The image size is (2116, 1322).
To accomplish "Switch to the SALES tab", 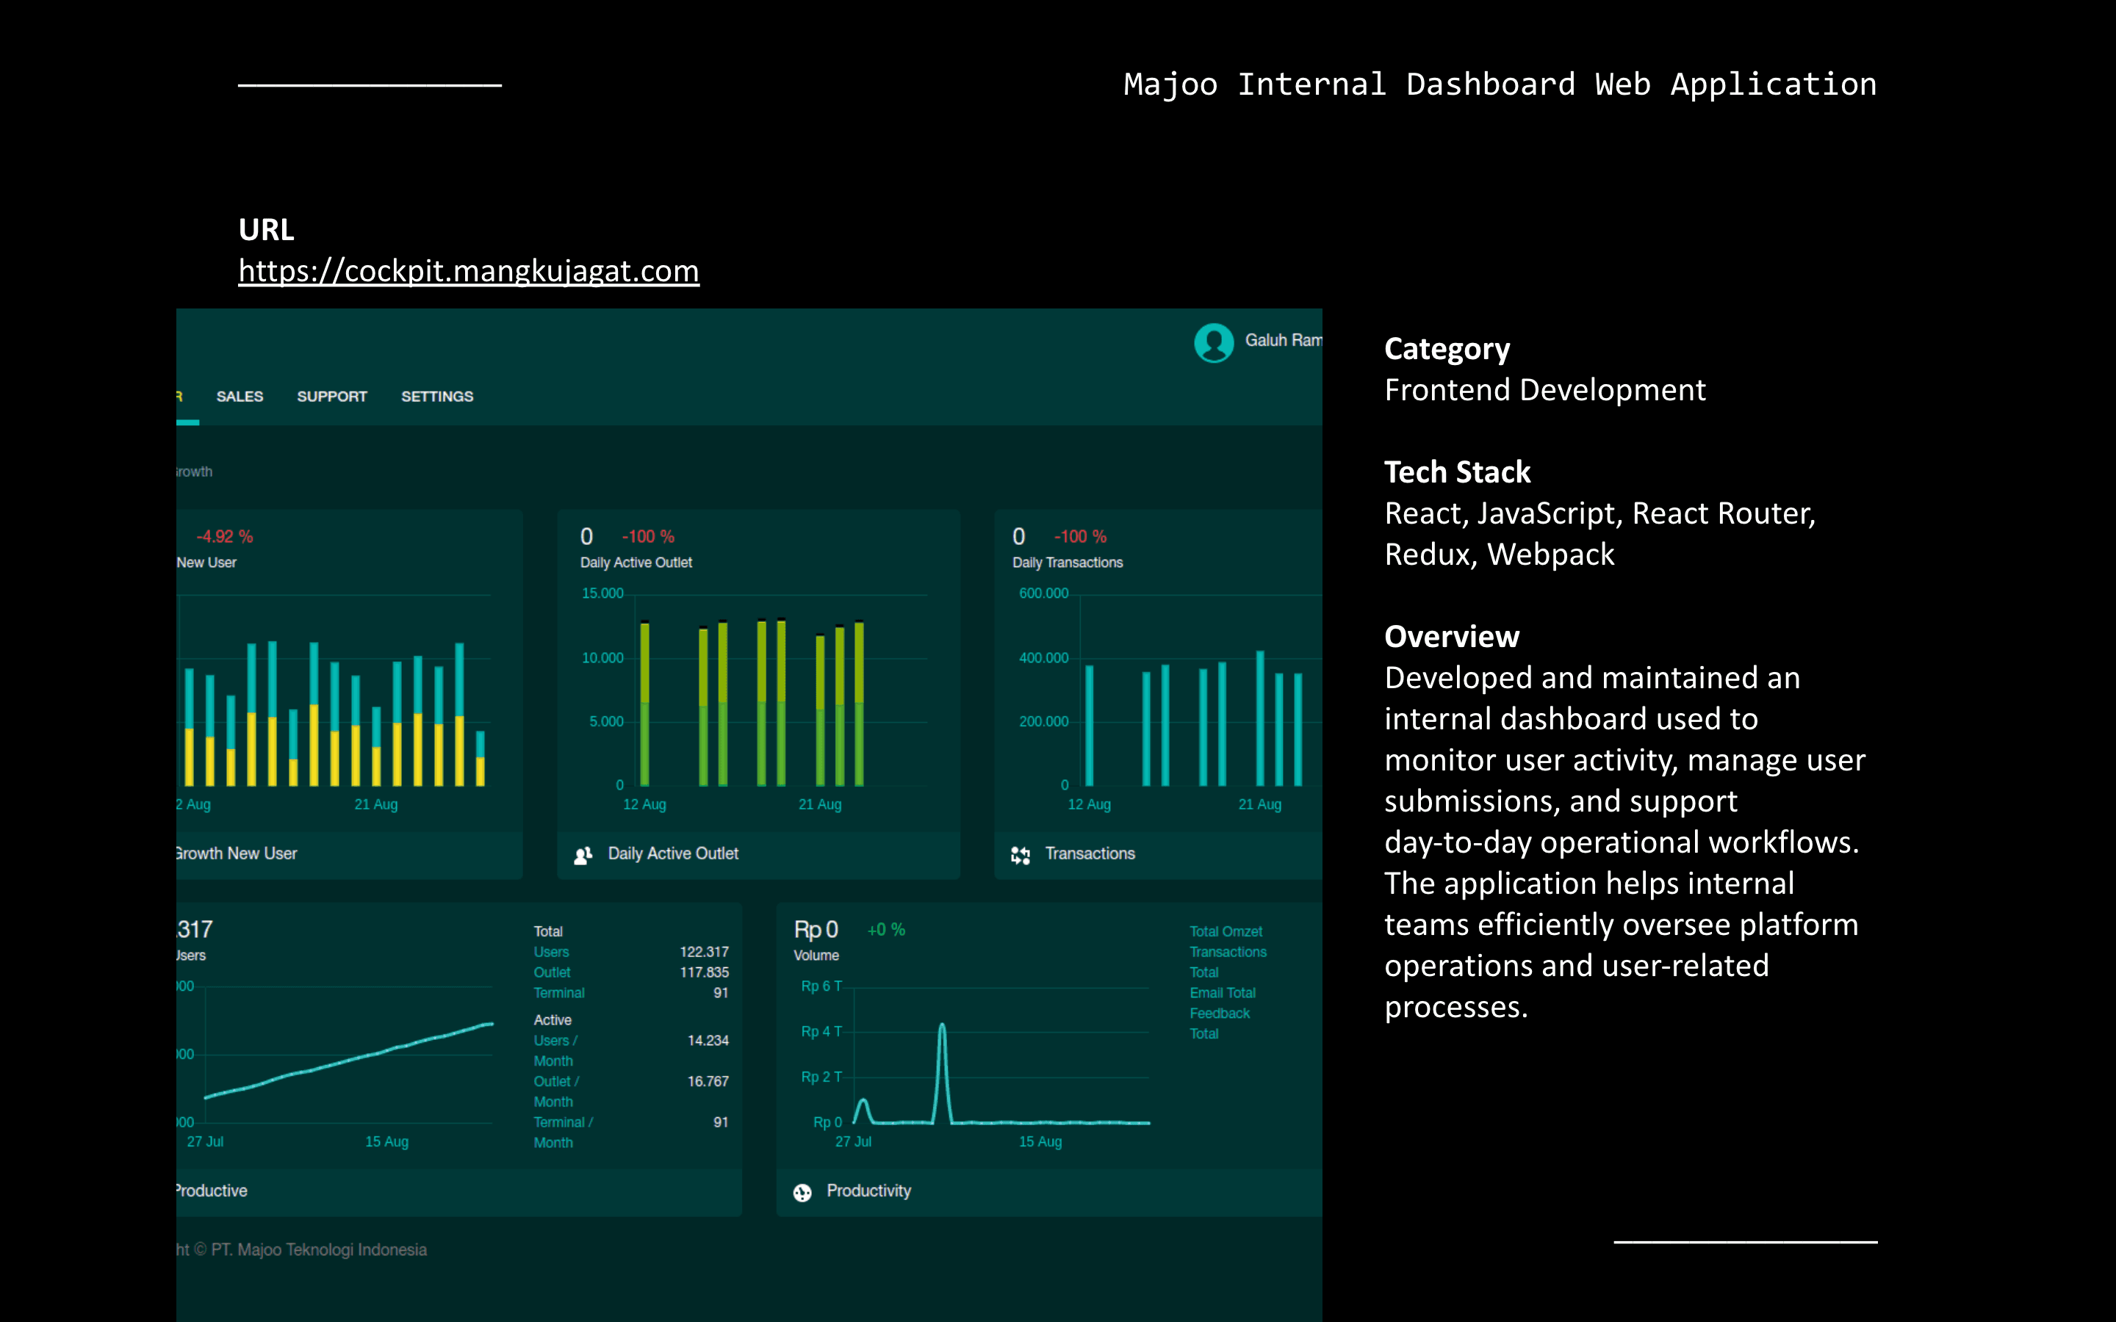I will pos(240,396).
